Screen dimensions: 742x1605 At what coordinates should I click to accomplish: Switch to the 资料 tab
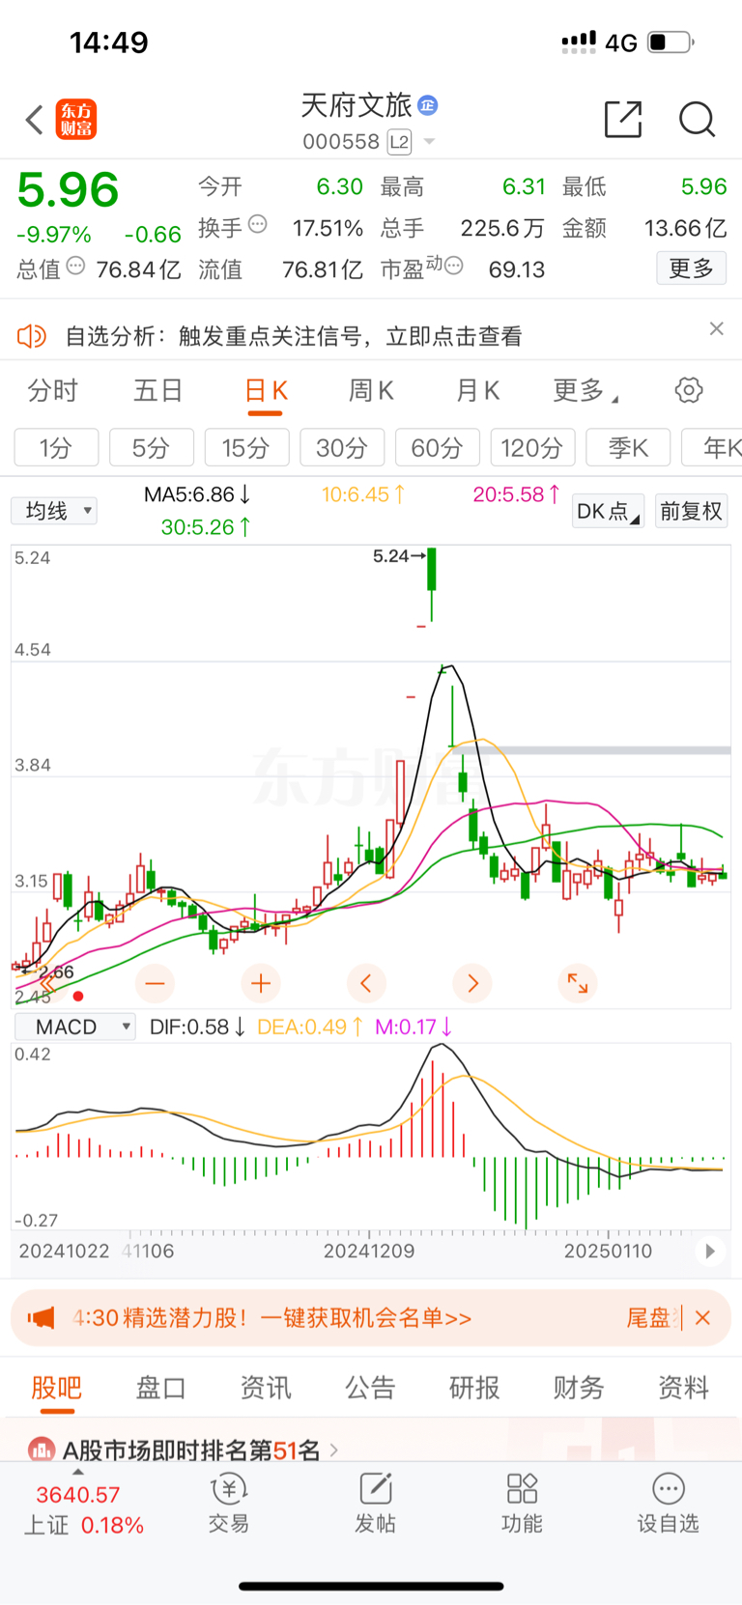[x=683, y=1388]
